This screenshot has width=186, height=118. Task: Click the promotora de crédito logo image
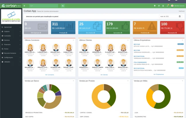tap(11, 17)
